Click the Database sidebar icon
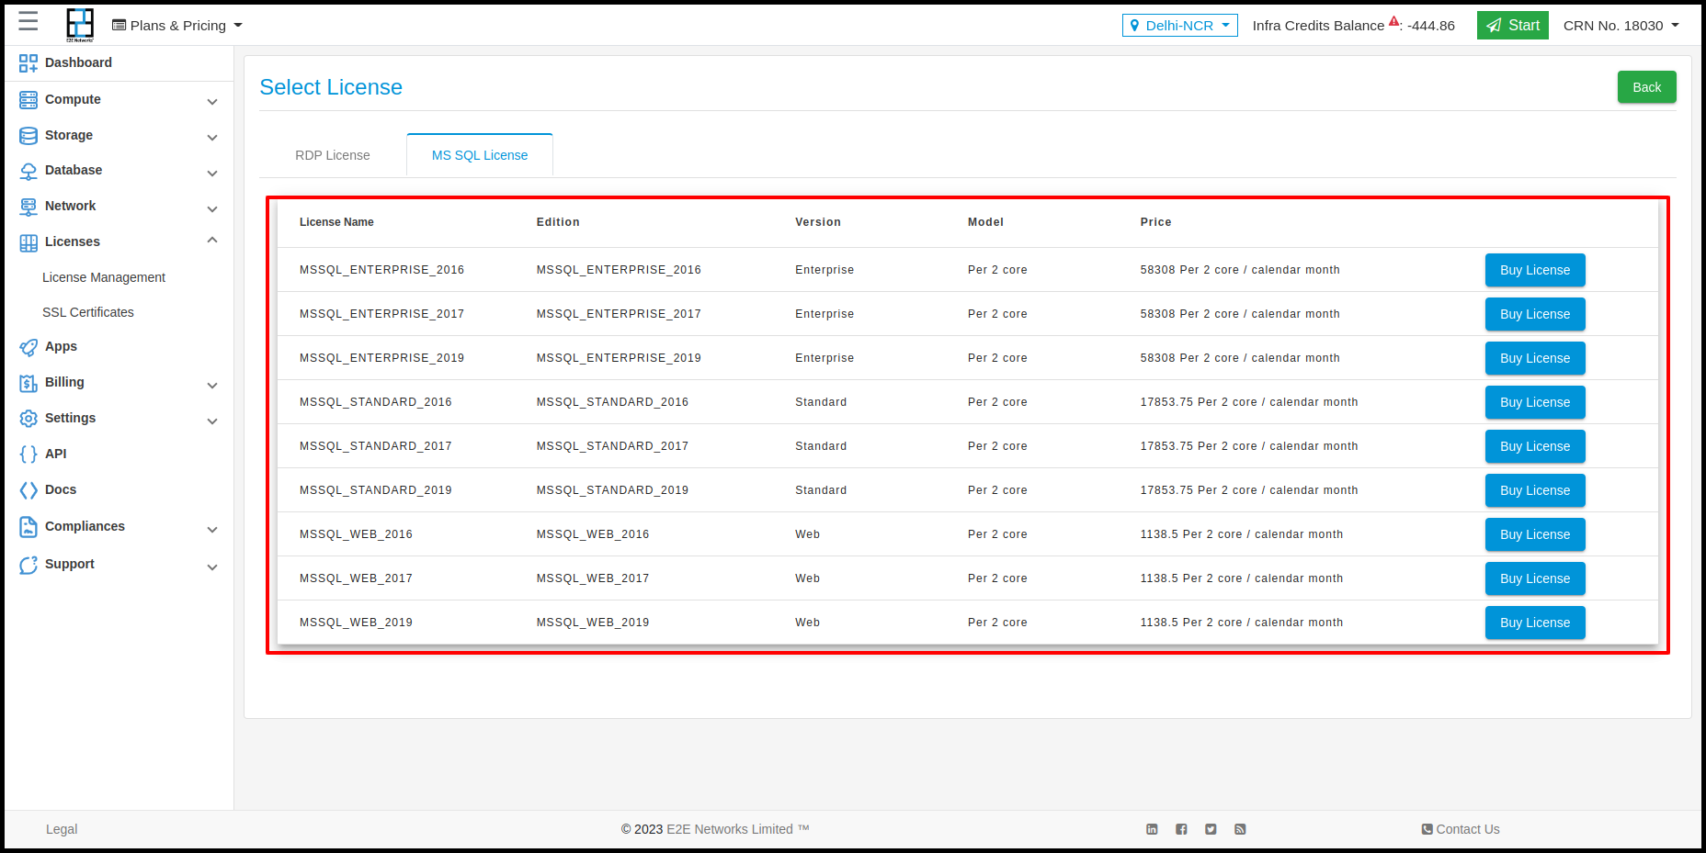Viewport: 1706px width, 853px height. [x=28, y=171]
